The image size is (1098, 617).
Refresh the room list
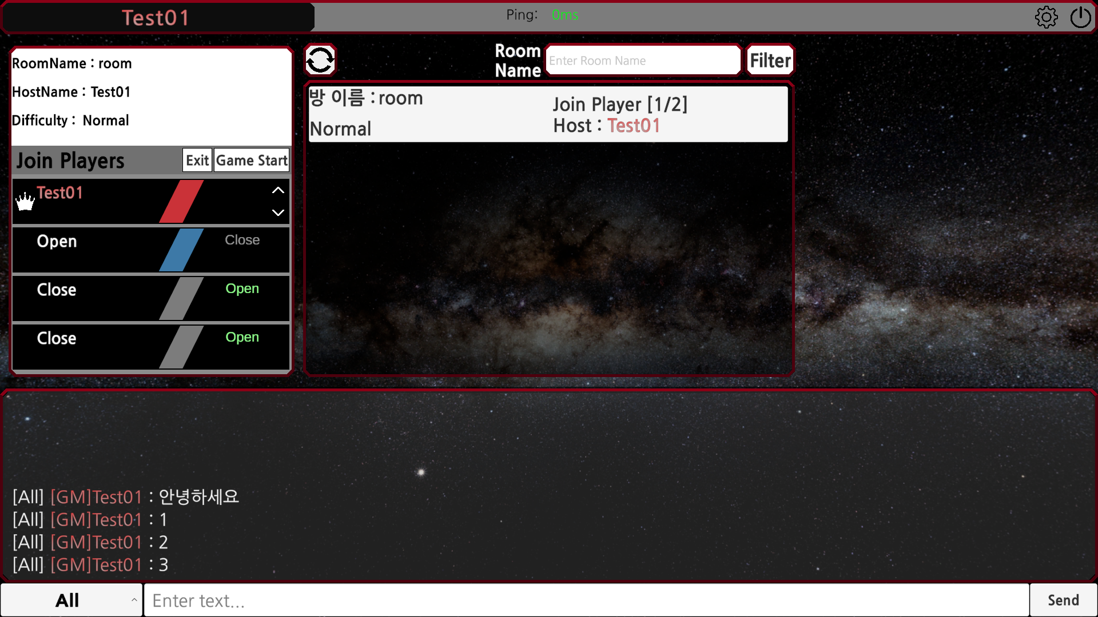320,60
